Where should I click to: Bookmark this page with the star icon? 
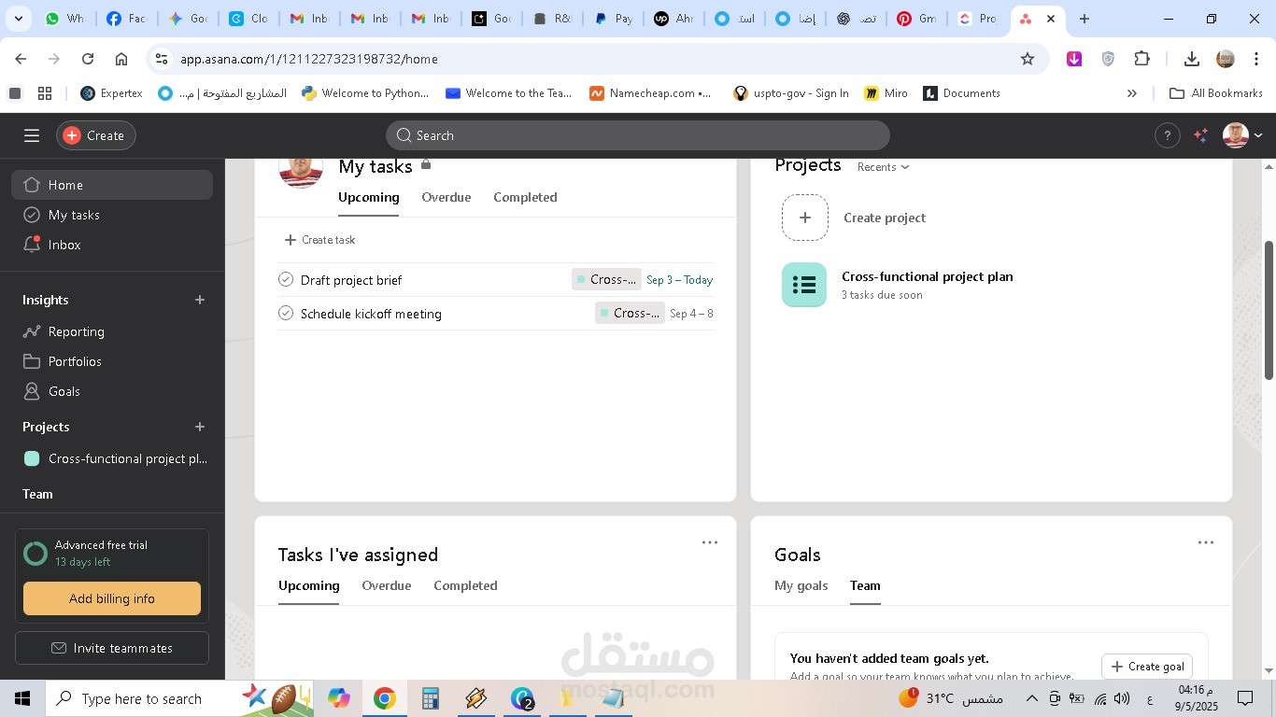click(x=1028, y=59)
